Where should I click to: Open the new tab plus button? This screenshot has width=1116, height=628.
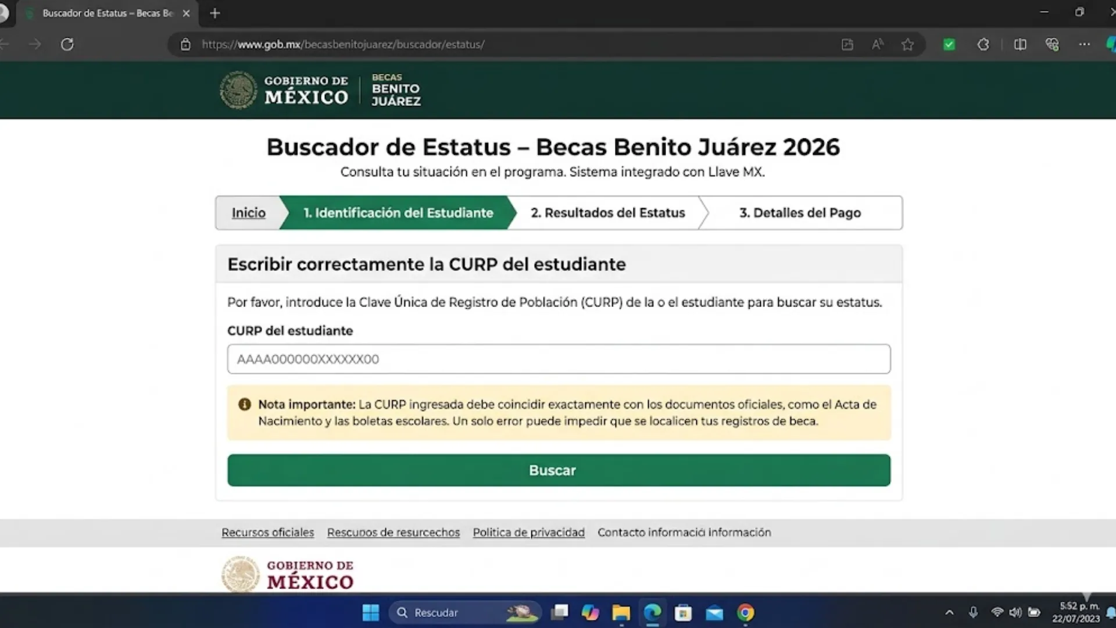(x=215, y=13)
